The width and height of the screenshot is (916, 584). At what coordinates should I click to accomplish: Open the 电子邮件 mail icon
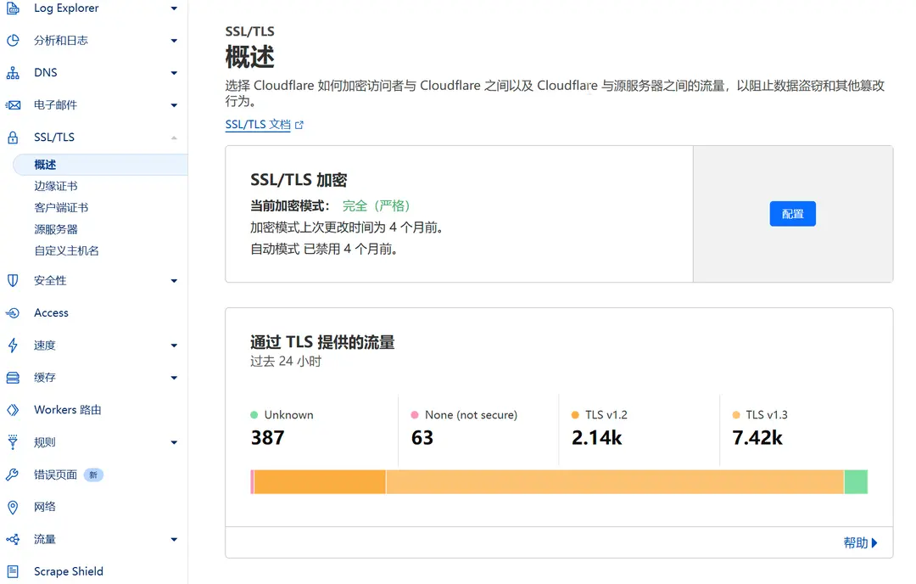click(x=14, y=104)
